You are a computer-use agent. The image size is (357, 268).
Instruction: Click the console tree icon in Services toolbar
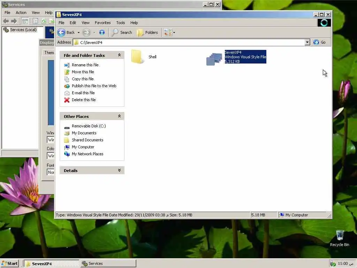(x=25, y=21)
